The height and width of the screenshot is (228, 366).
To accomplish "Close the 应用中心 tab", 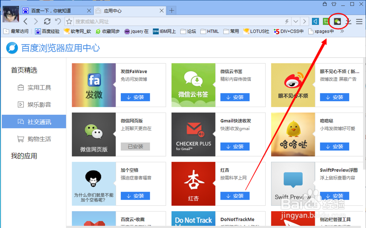I will [x=161, y=11].
